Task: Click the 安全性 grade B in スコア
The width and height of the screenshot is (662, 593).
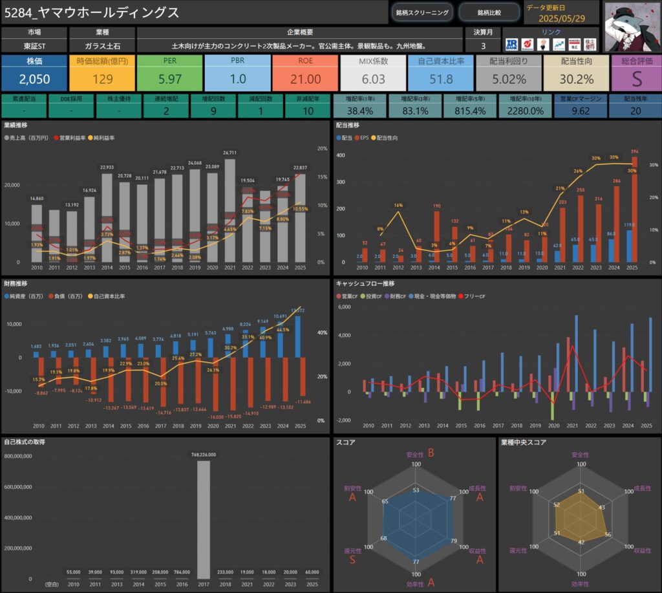Action: tap(431, 453)
